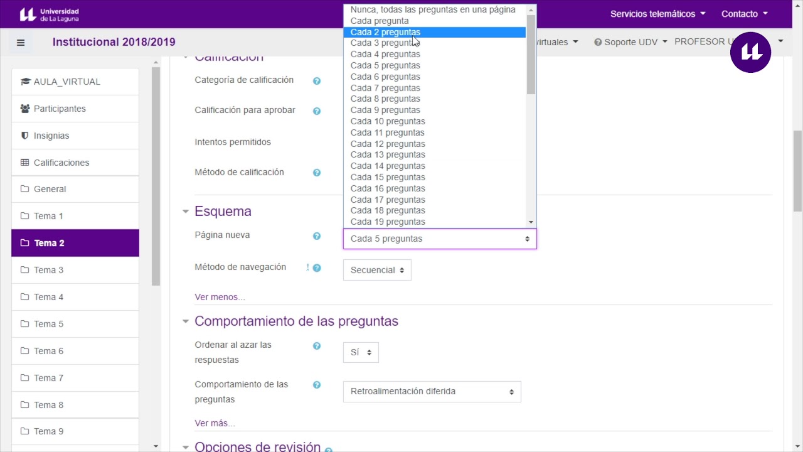Open the Secuencial navigation method dropdown
The image size is (803, 452).
(377, 270)
